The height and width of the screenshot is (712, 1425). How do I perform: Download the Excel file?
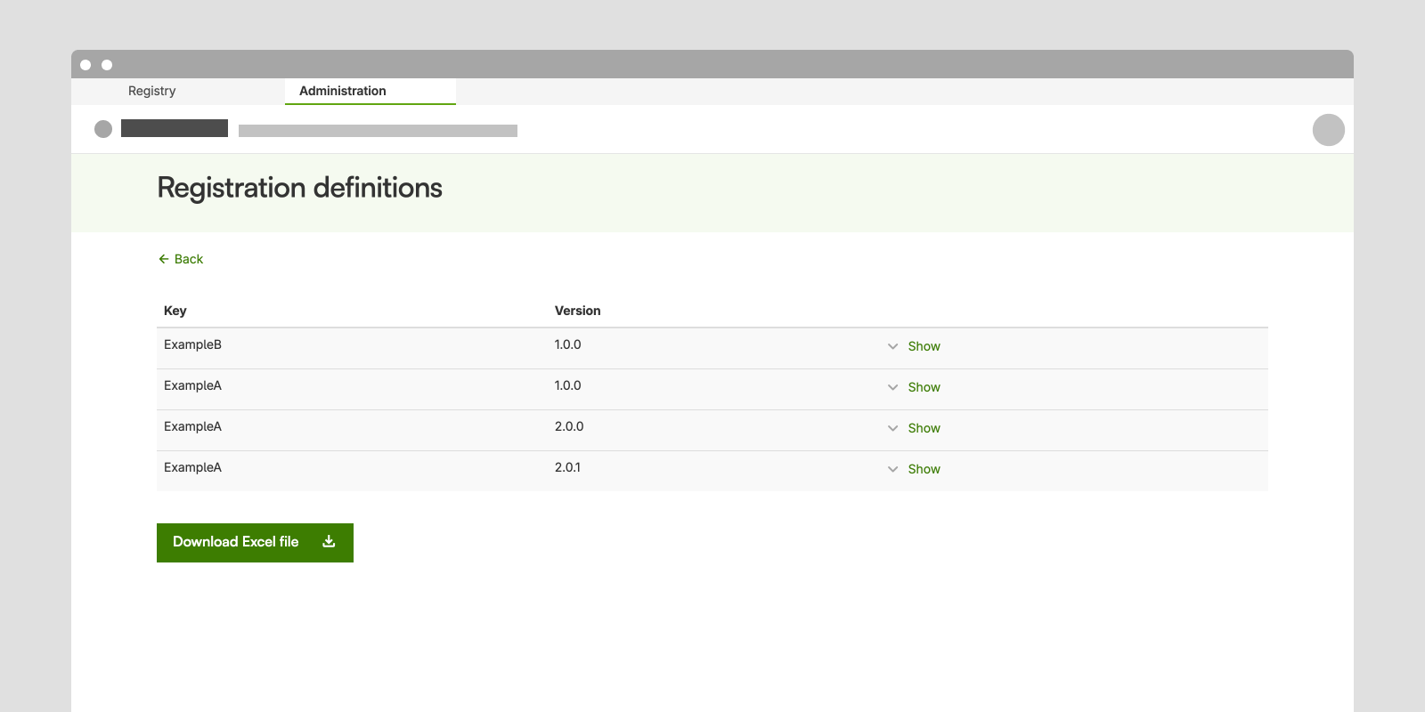point(255,543)
